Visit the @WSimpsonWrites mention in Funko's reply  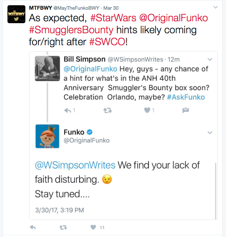tap(75, 165)
